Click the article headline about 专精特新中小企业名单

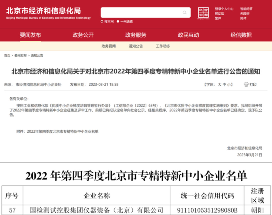[136, 71]
